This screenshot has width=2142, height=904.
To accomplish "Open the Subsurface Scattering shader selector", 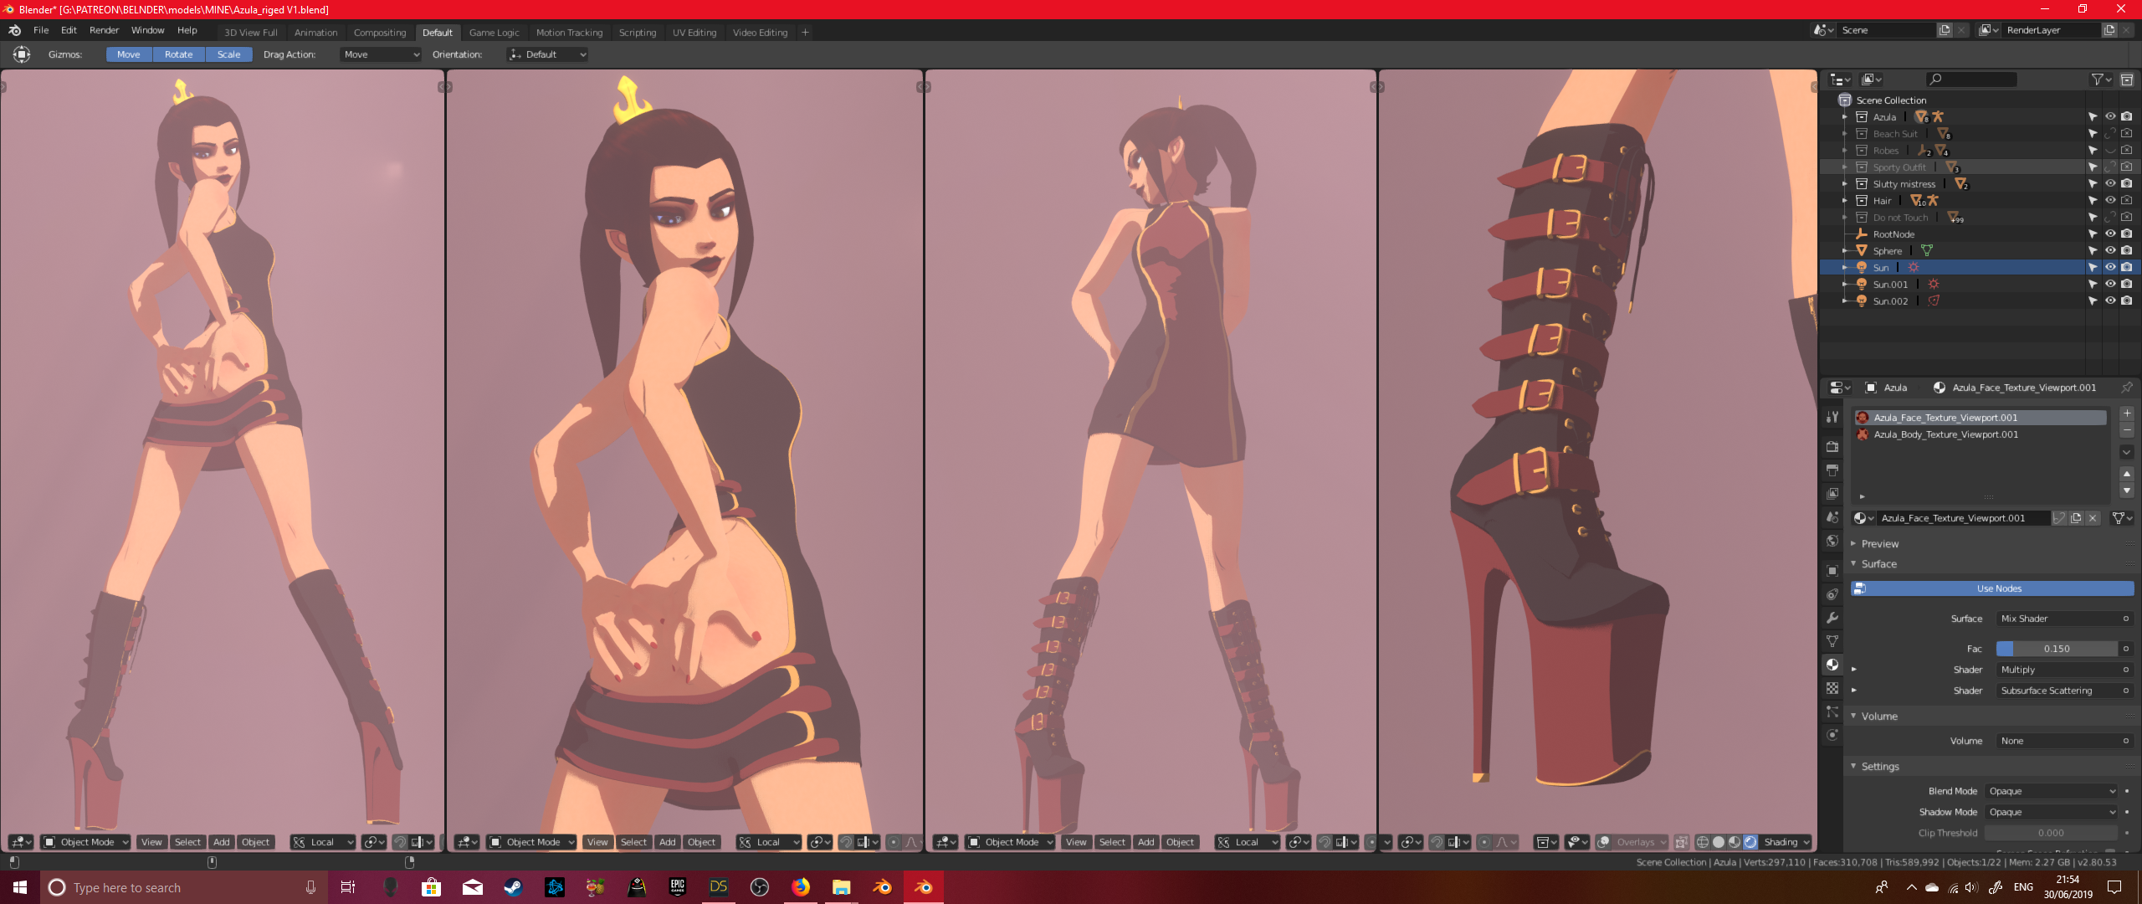I will point(2064,691).
